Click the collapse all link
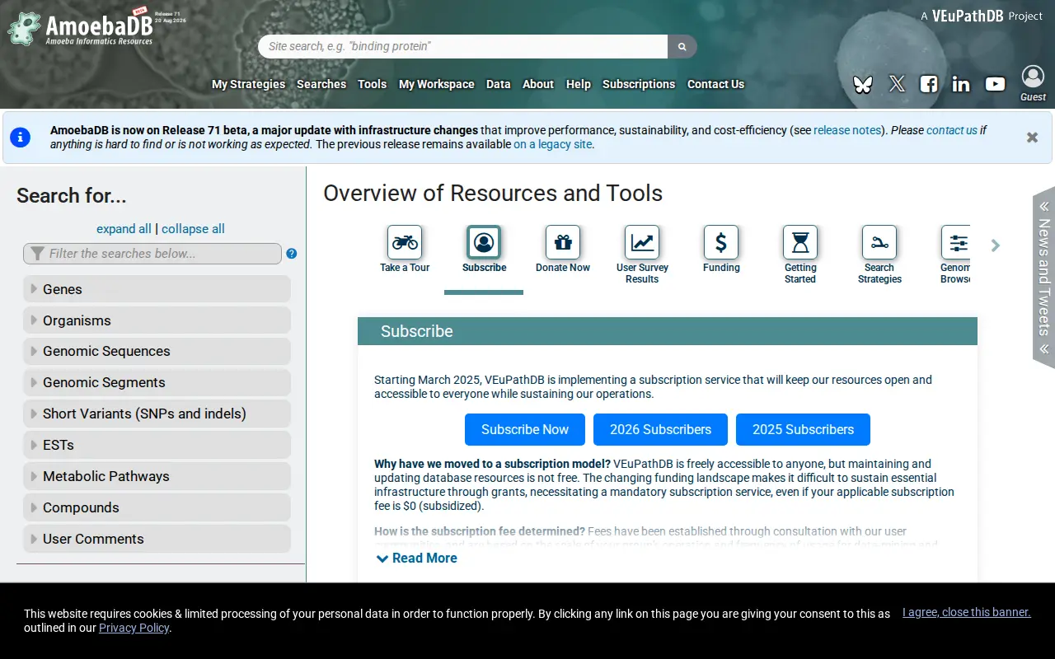 pyautogui.click(x=193, y=229)
